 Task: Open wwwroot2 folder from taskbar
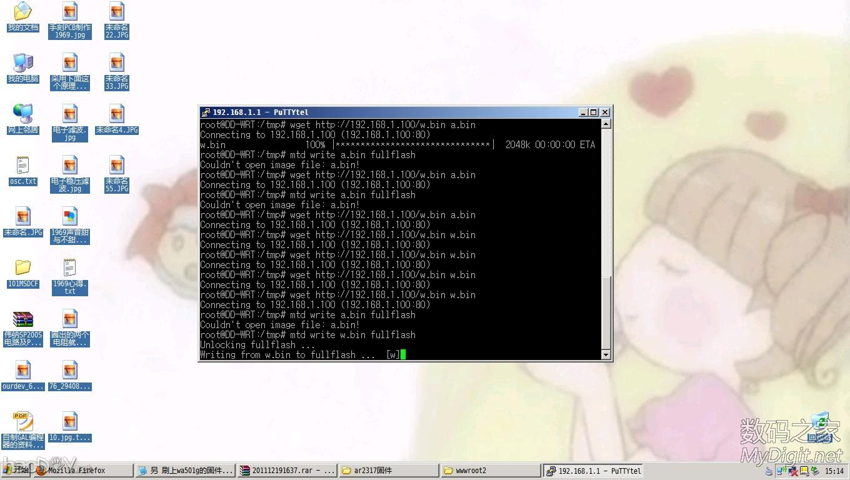pos(490,471)
